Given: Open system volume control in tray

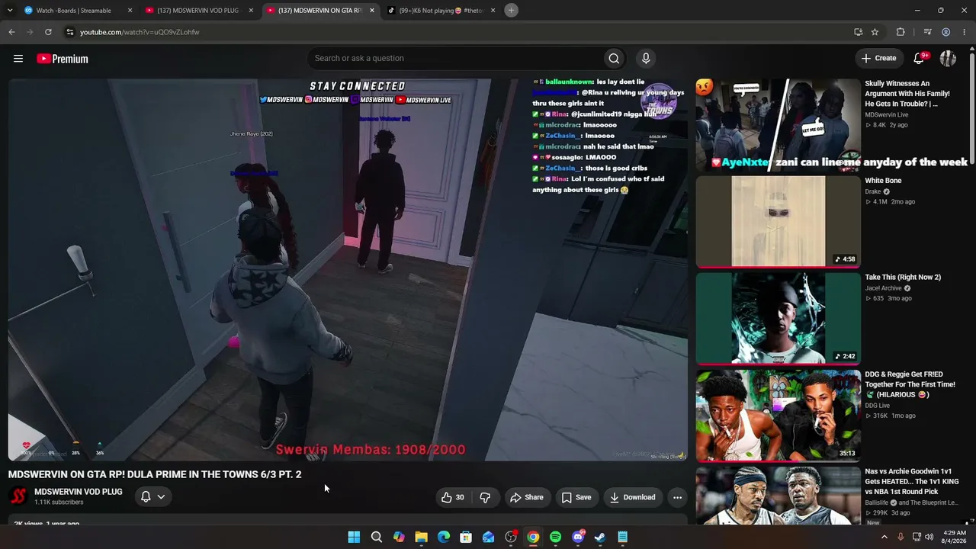Looking at the screenshot, I should point(929,537).
